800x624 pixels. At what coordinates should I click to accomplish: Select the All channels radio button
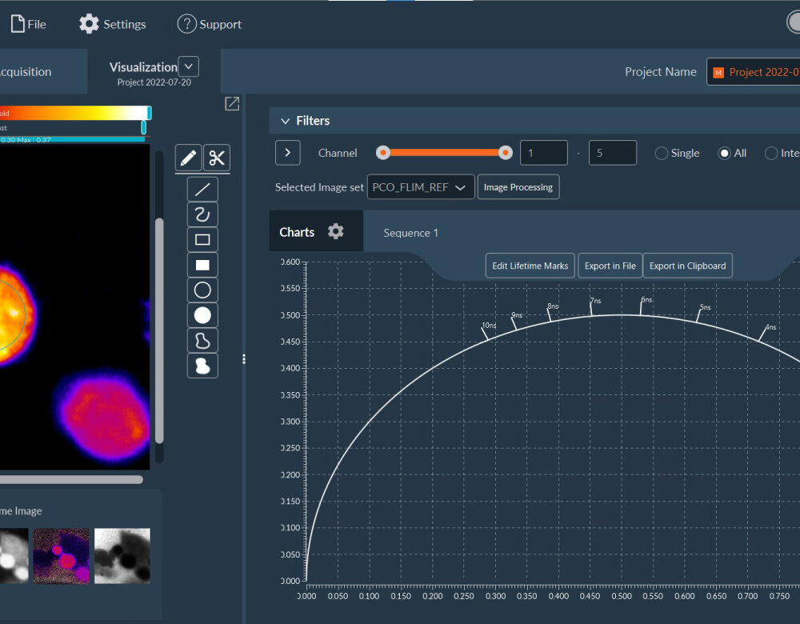(725, 153)
